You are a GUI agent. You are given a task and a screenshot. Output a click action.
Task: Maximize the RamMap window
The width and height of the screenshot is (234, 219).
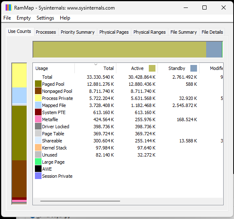pos(204,7)
